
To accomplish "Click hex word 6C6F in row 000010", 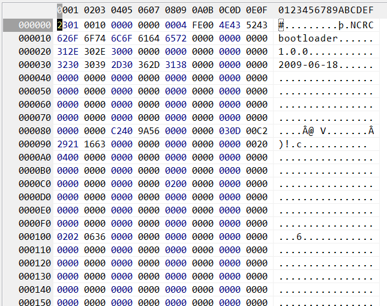I will 122,38.
